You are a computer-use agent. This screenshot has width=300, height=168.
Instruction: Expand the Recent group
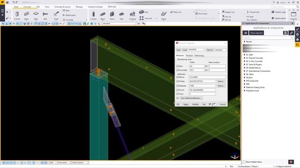click(x=244, y=42)
